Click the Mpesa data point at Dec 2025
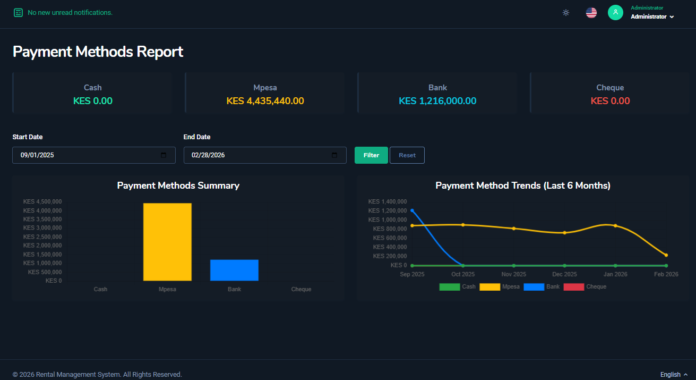Screen dimensions: 696x380 564,233
